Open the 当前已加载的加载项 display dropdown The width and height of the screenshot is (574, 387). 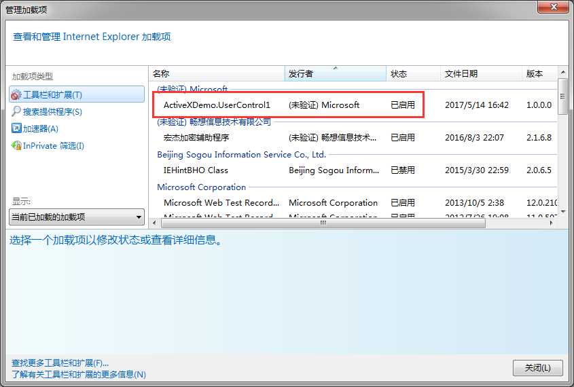point(77,217)
